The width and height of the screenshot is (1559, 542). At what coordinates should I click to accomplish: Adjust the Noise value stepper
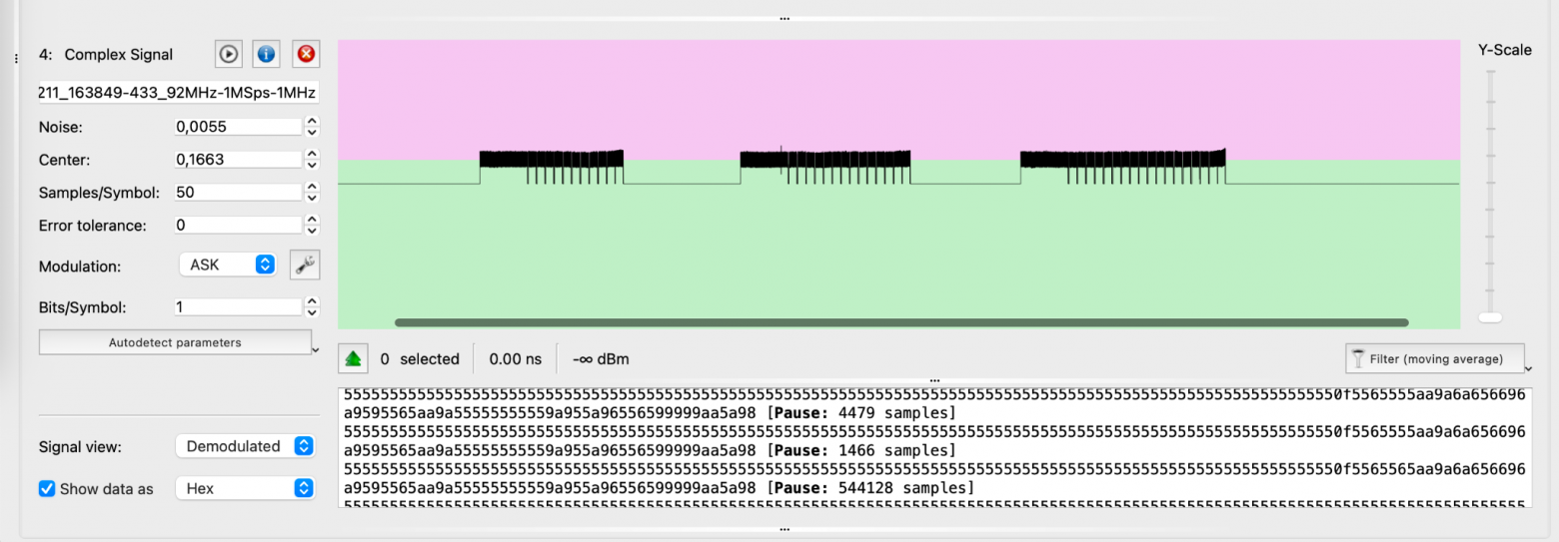[312, 127]
